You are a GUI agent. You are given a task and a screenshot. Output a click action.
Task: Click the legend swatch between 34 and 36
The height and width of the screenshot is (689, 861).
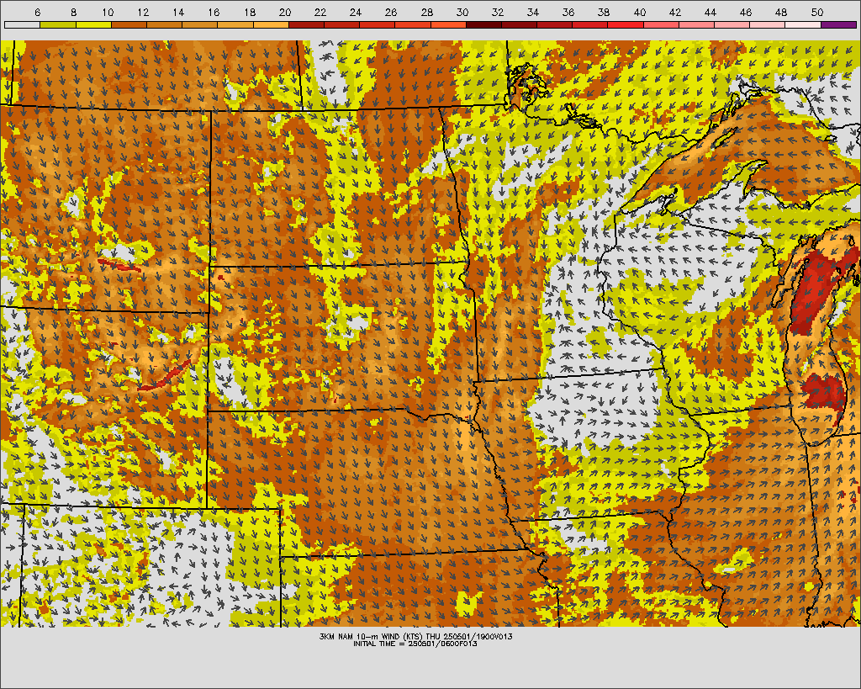point(555,24)
